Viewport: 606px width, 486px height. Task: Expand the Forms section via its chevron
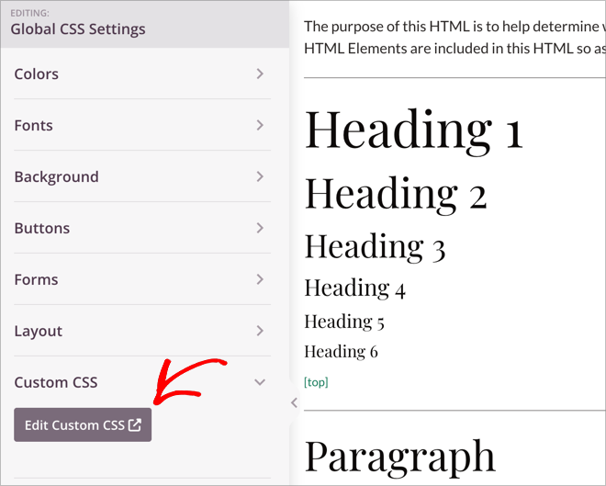[260, 279]
